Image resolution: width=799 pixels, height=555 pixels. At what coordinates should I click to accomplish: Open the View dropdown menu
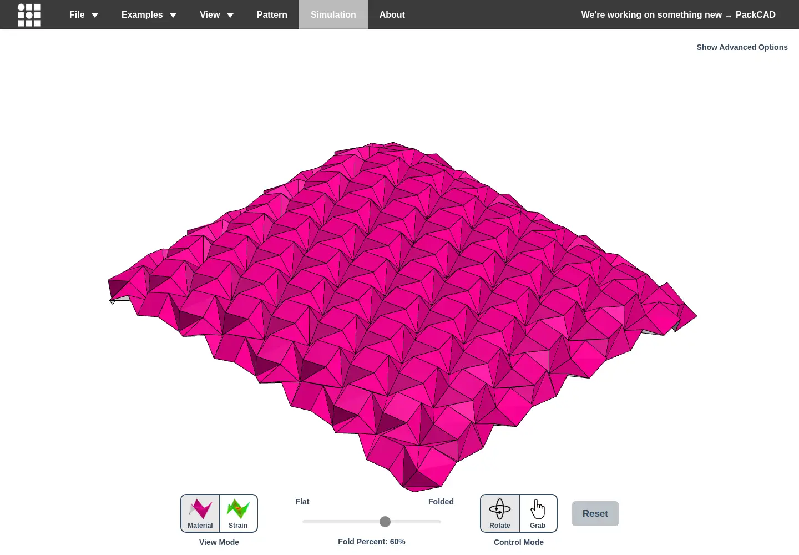click(x=216, y=15)
